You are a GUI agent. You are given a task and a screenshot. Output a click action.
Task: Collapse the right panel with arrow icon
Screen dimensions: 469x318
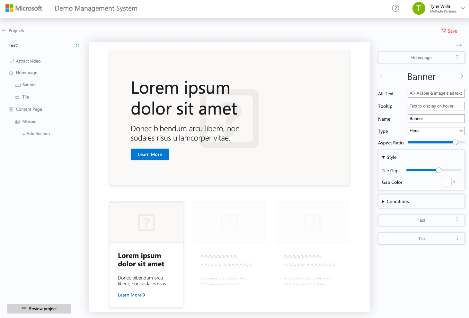coord(459,45)
